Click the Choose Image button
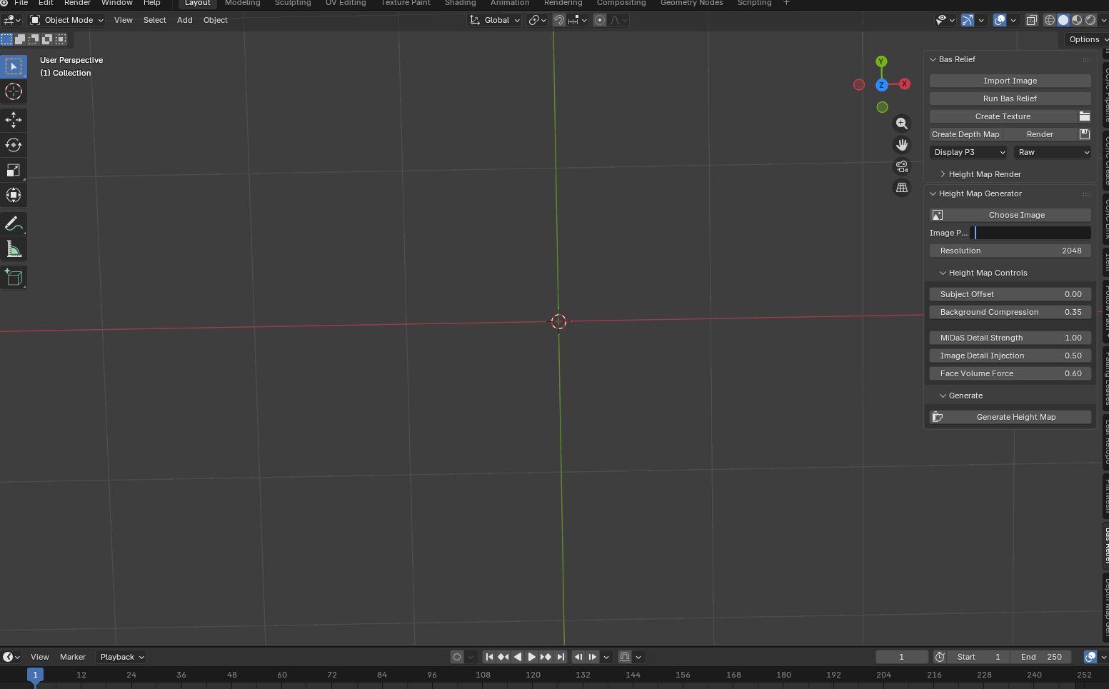 point(1010,215)
